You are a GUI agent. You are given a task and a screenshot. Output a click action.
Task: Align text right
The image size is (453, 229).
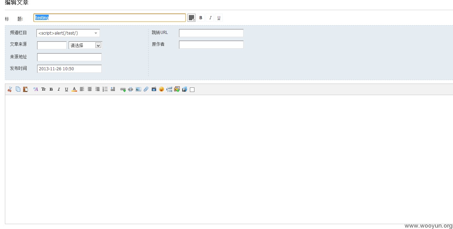tap(97, 89)
